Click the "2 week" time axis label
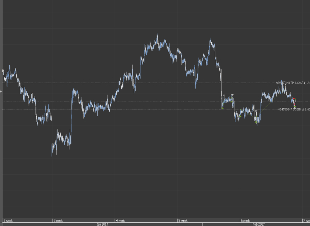 (x=8, y=221)
